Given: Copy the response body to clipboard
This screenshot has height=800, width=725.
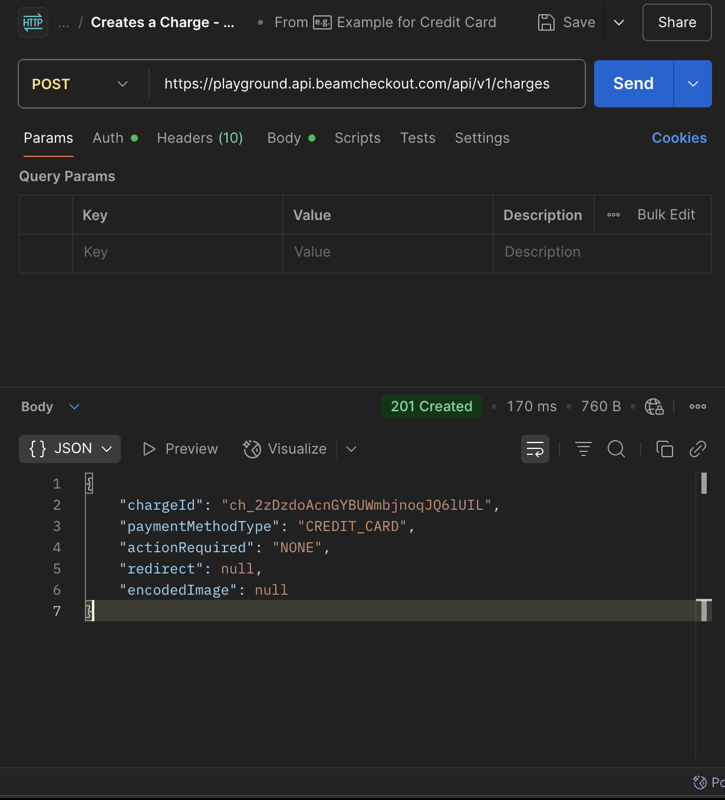Looking at the screenshot, I should [665, 449].
